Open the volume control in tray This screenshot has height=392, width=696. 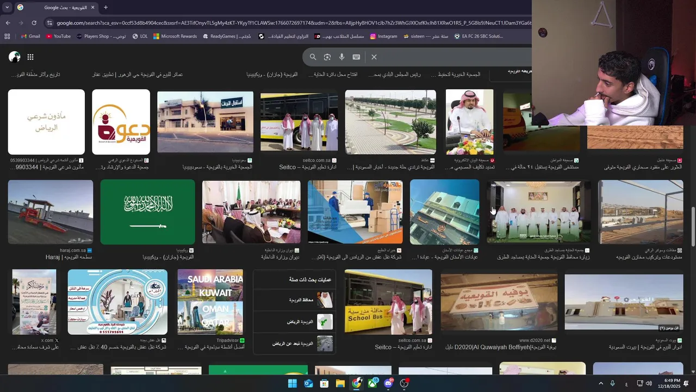click(x=649, y=384)
